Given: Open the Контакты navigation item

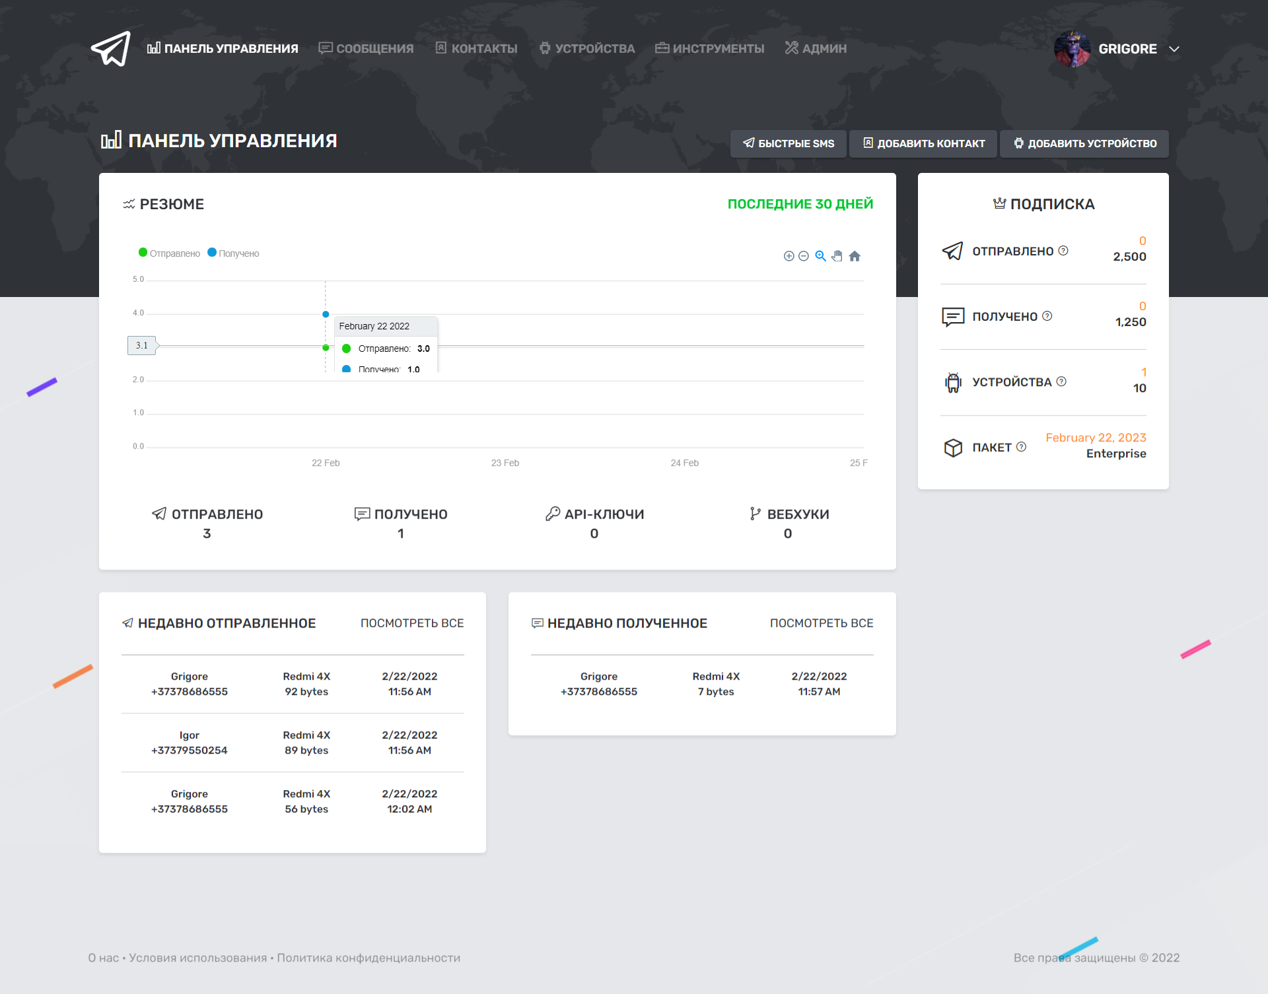Looking at the screenshot, I should [476, 48].
